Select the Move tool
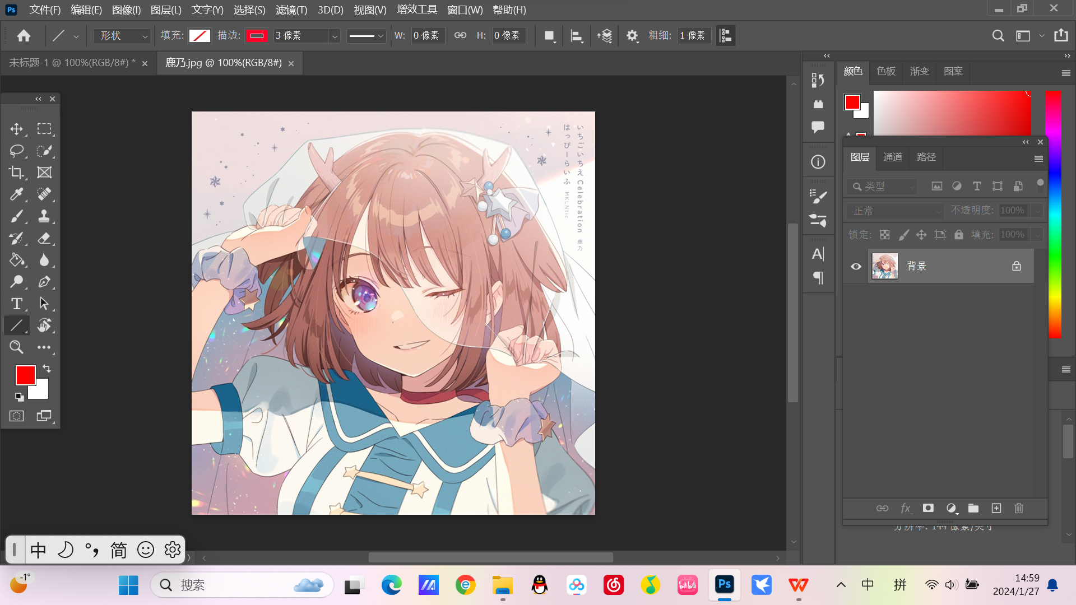The width and height of the screenshot is (1076, 605). coord(16,129)
